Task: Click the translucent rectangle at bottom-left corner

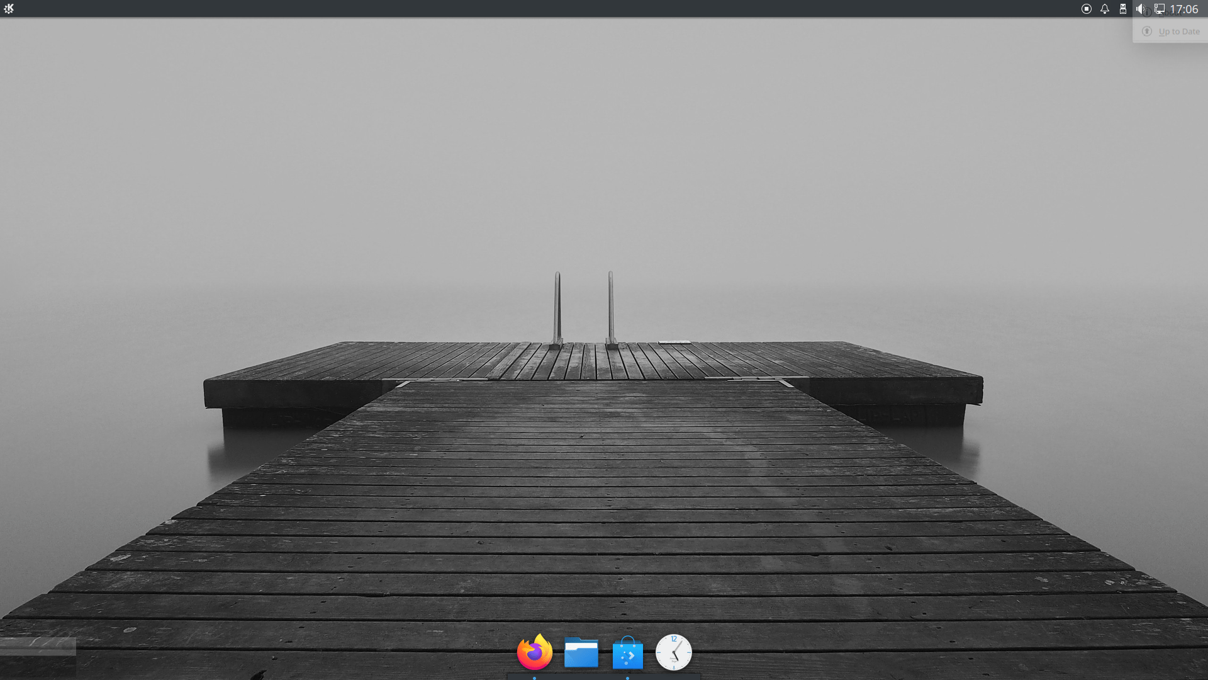Action: coord(38,647)
